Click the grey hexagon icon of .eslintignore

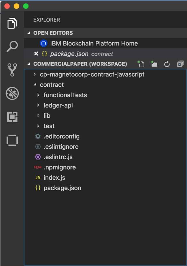tap(38, 147)
